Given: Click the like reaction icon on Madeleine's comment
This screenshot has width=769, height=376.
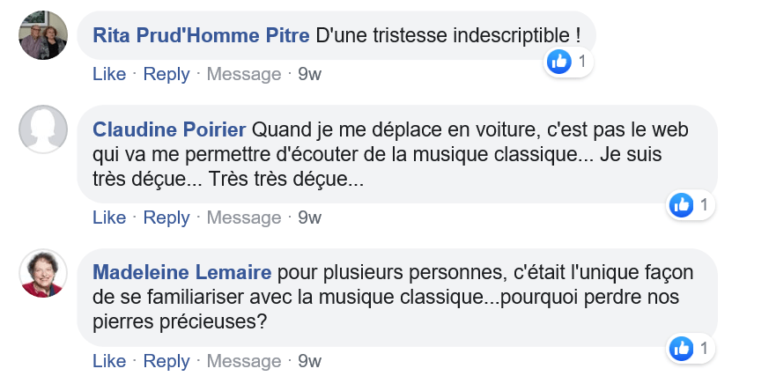Looking at the screenshot, I should (x=681, y=349).
